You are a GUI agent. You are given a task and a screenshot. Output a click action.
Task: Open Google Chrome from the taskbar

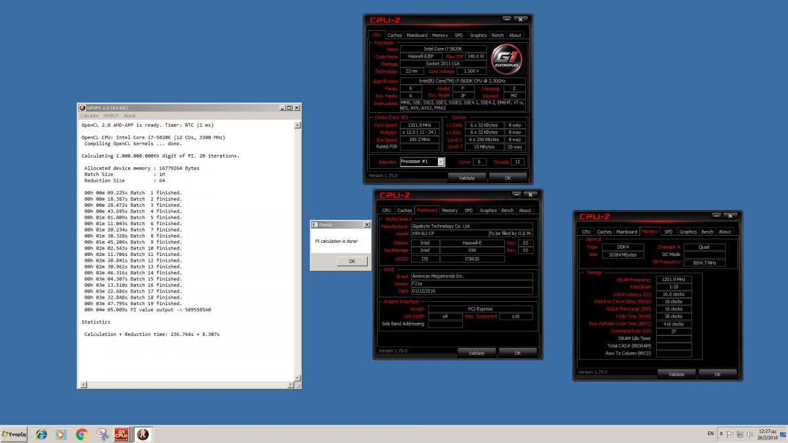point(82,434)
